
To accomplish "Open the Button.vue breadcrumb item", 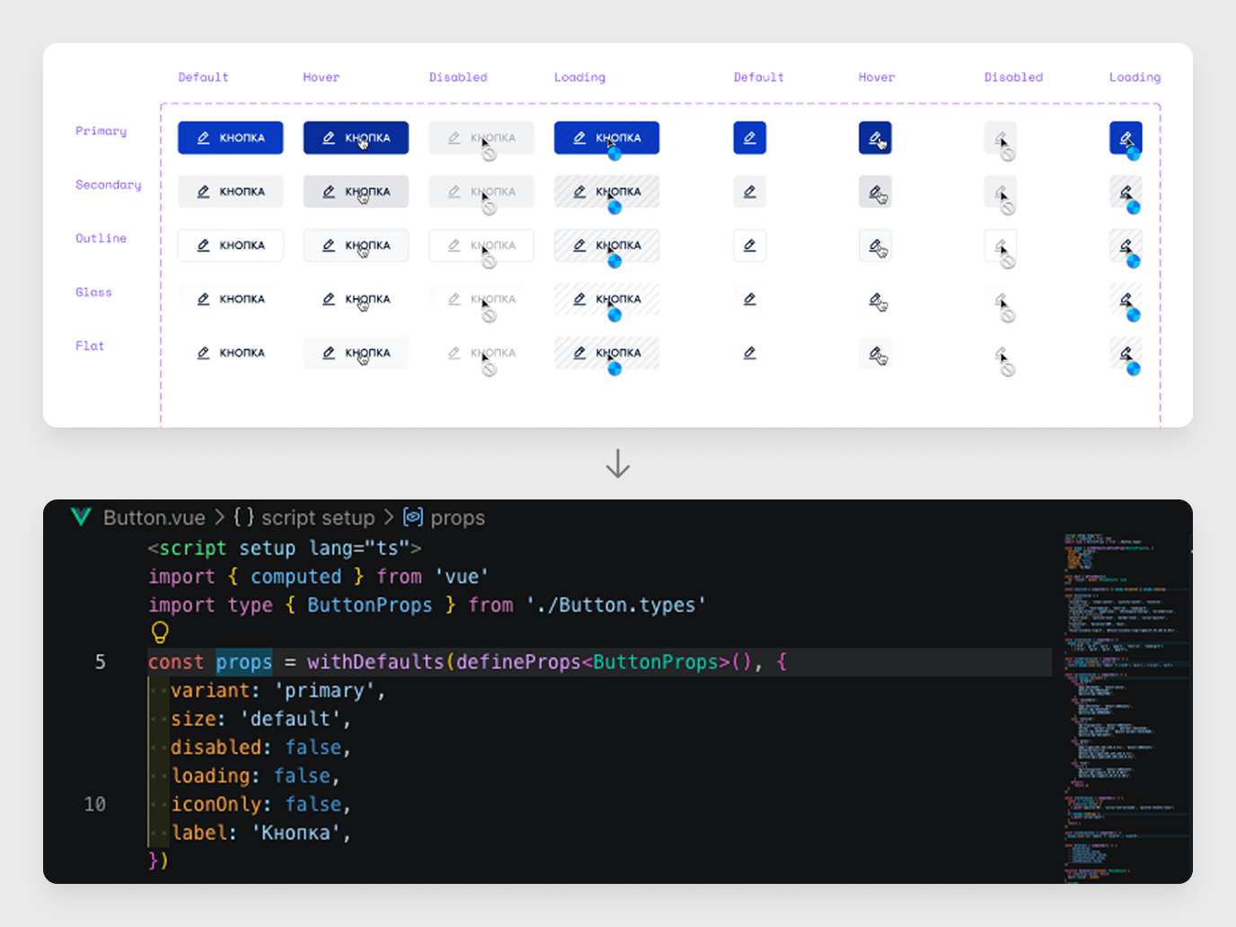I will [x=154, y=517].
